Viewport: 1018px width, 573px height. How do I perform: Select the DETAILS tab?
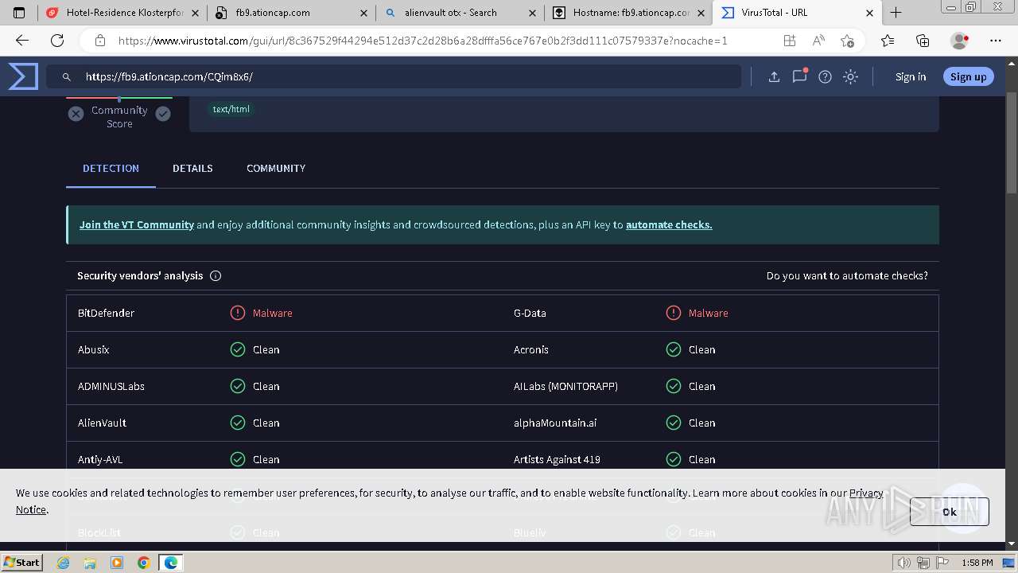click(192, 168)
